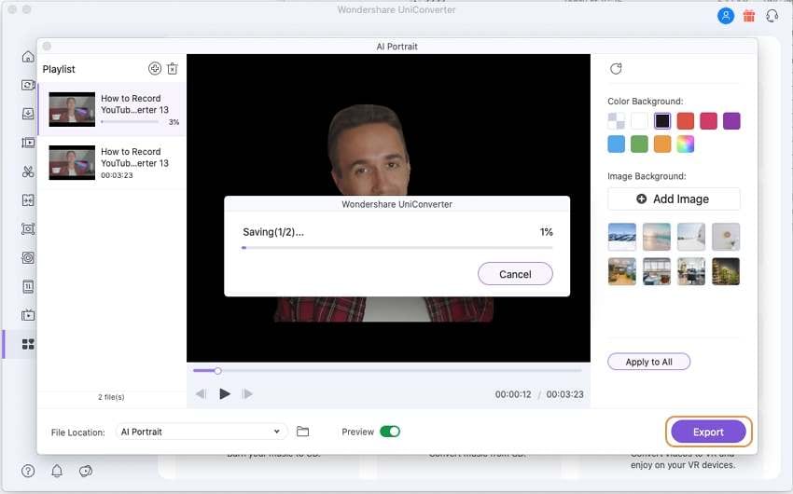Viewport: 793px width, 494px height.
Task: Select the orange background swatch
Action: 662,144
